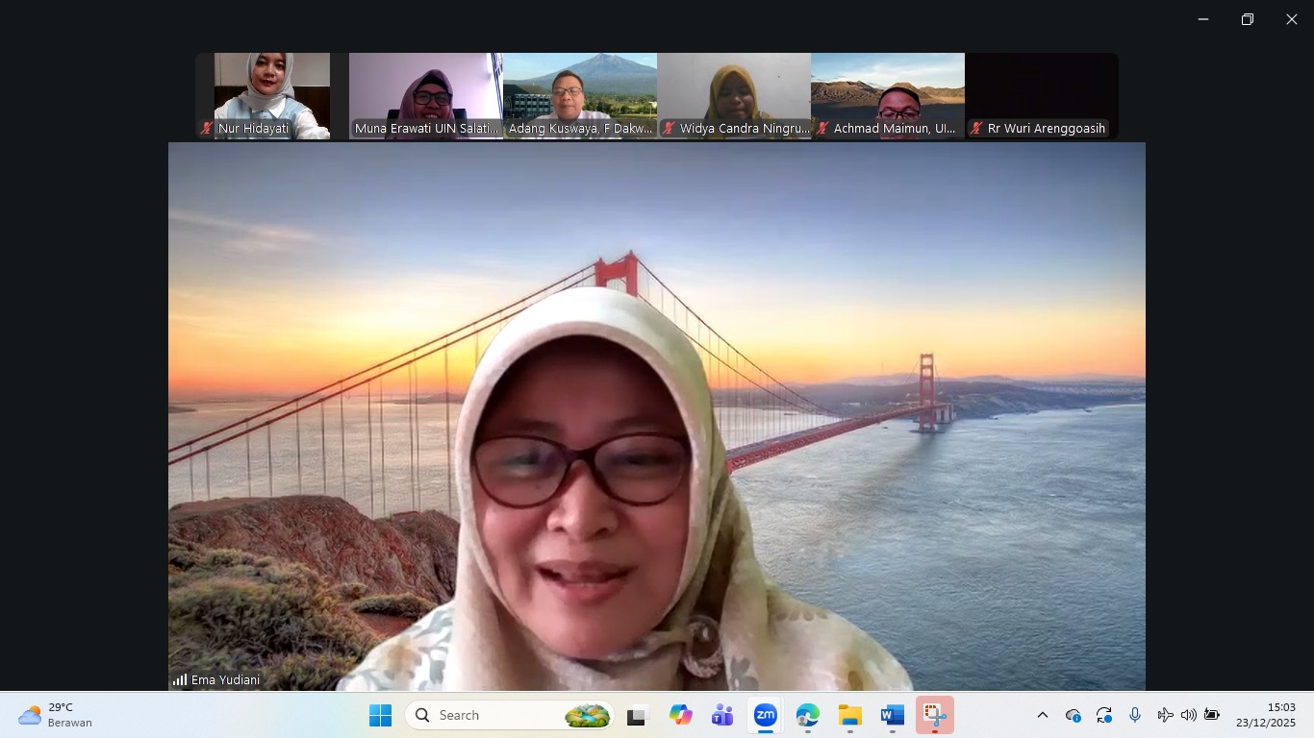
Task: Launch Copilot from the taskbar
Action: pyautogui.click(x=681, y=715)
